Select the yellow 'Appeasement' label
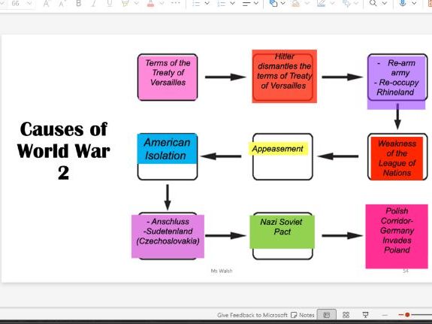The image size is (432, 324). point(278,149)
